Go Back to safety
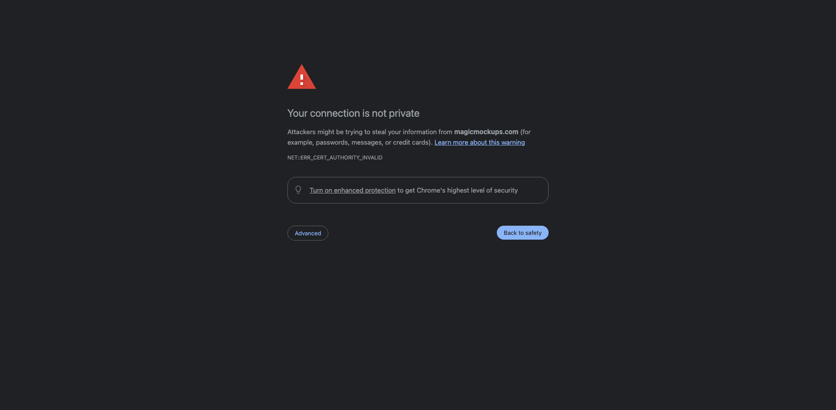Image resolution: width=836 pixels, height=410 pixels. tap(522, 233)
